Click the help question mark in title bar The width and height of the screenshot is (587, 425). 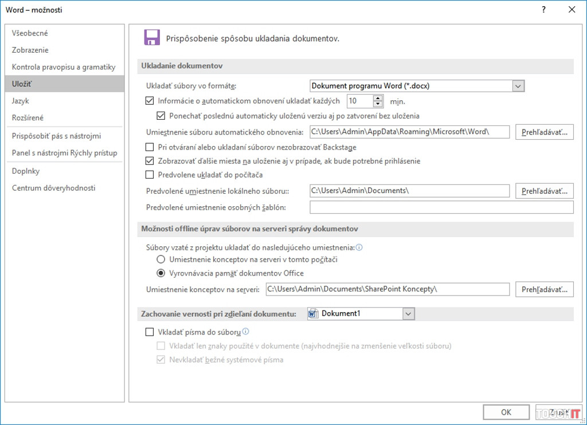[x=543, y=10]
